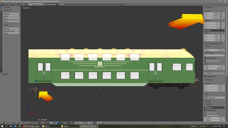Adjust the Ambient Occlusion Strength slider

[215, 118]
